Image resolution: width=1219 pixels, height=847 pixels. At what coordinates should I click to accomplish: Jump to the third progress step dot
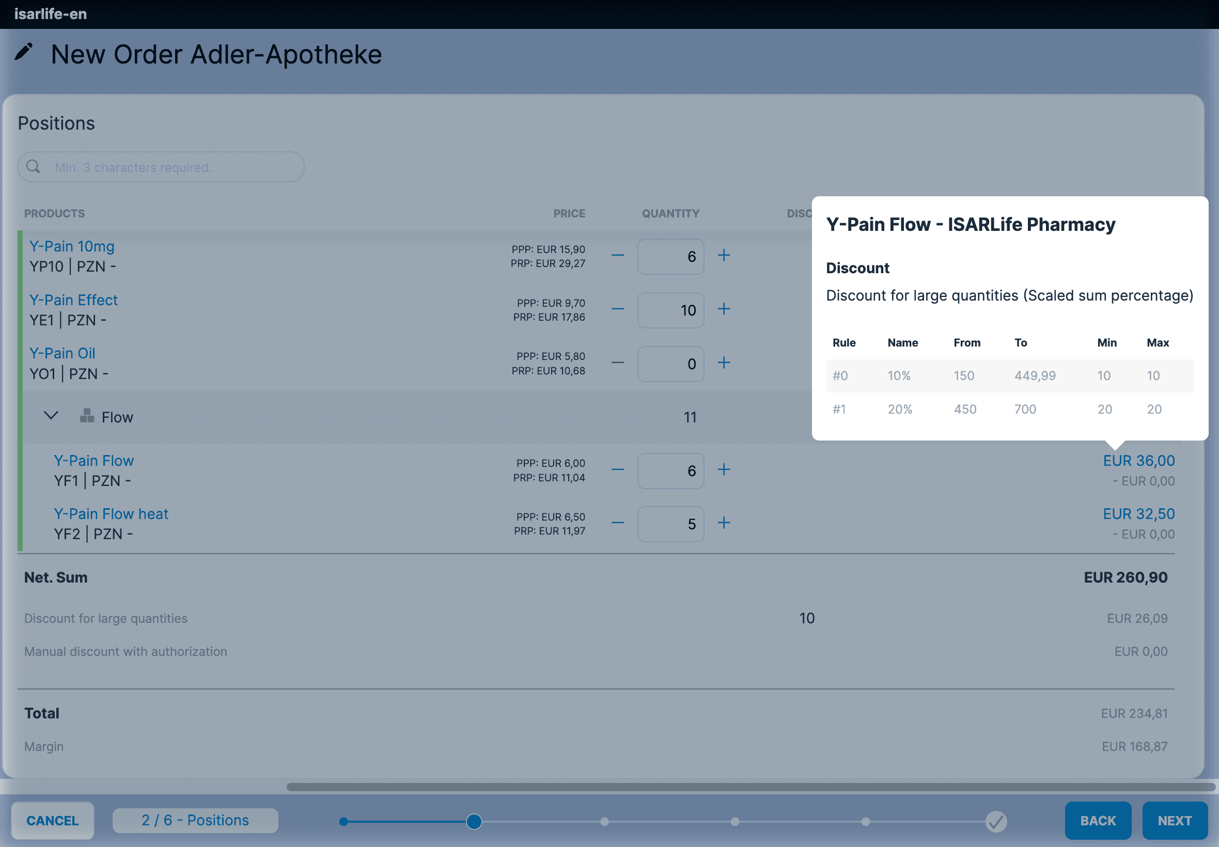coord(604,822)
